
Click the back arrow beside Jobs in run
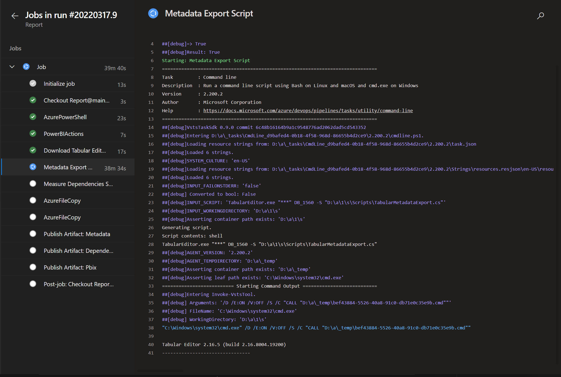(15, 16)
